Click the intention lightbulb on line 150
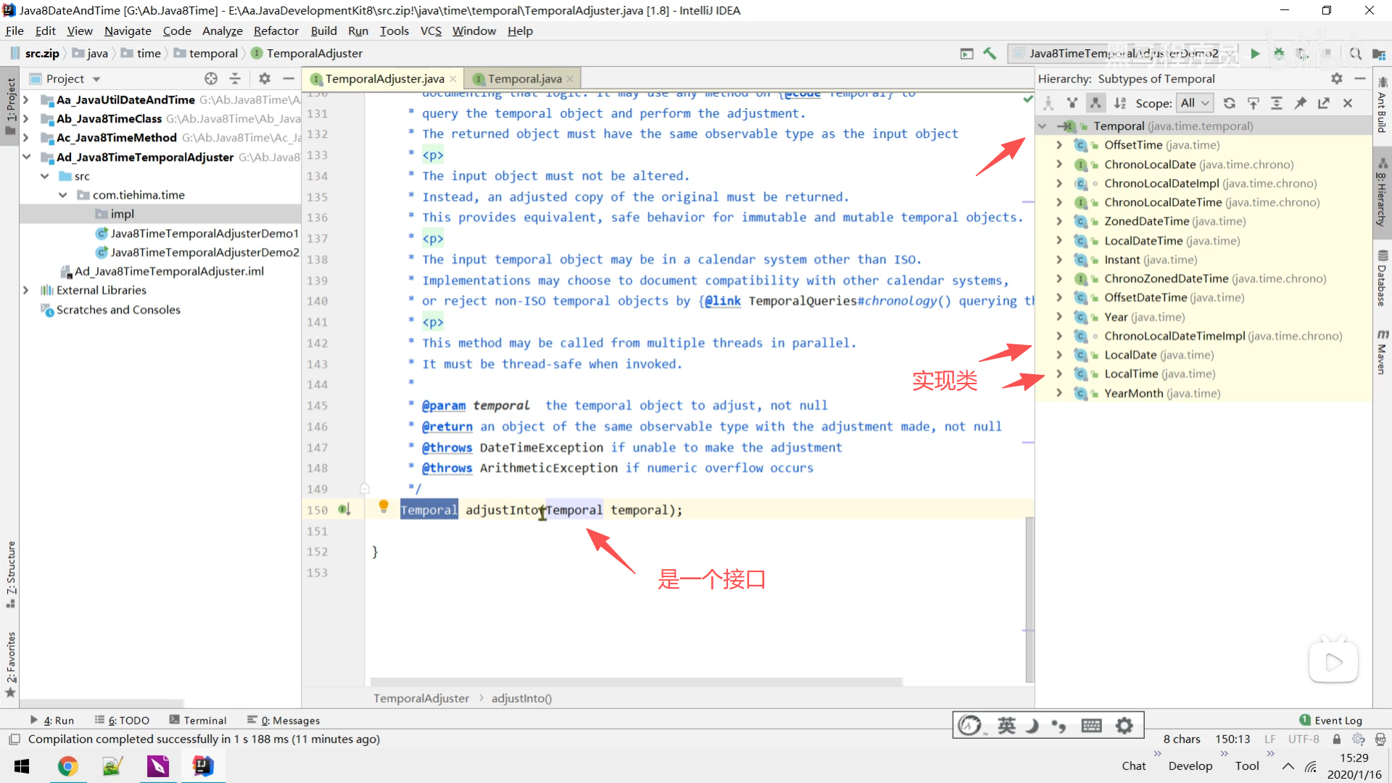1392x783 pixels. click(384, 506)
